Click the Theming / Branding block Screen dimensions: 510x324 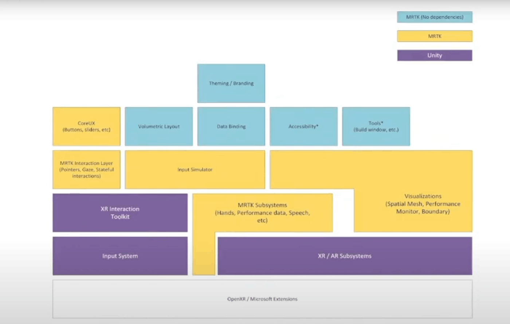231,83
